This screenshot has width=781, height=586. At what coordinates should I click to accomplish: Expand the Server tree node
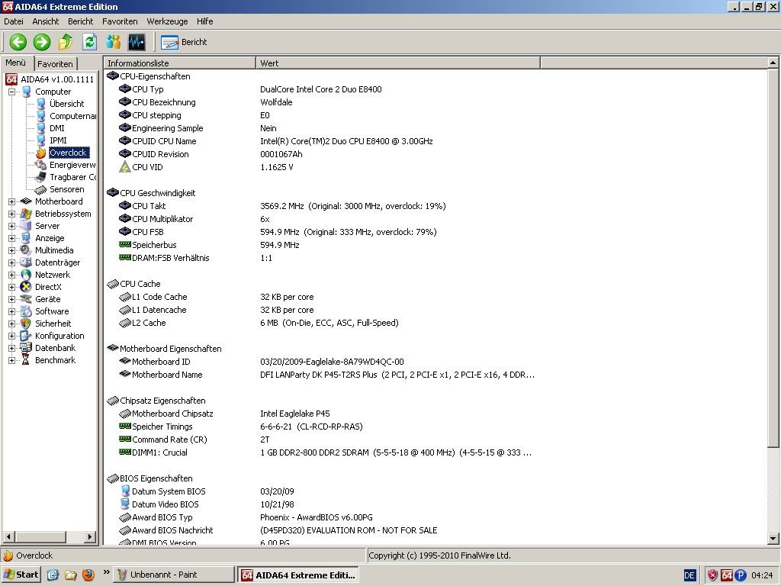tap(11, 226)
